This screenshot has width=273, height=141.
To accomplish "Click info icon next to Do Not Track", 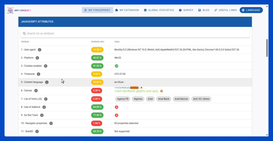I will [42, 115].
